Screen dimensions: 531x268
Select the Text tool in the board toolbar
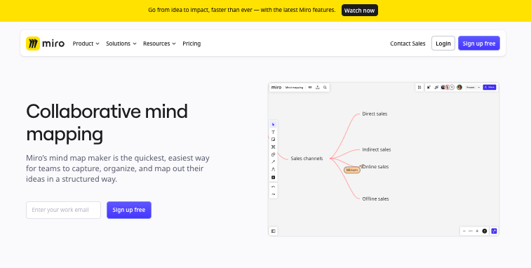pyautogui.click(x=274, y=132)
